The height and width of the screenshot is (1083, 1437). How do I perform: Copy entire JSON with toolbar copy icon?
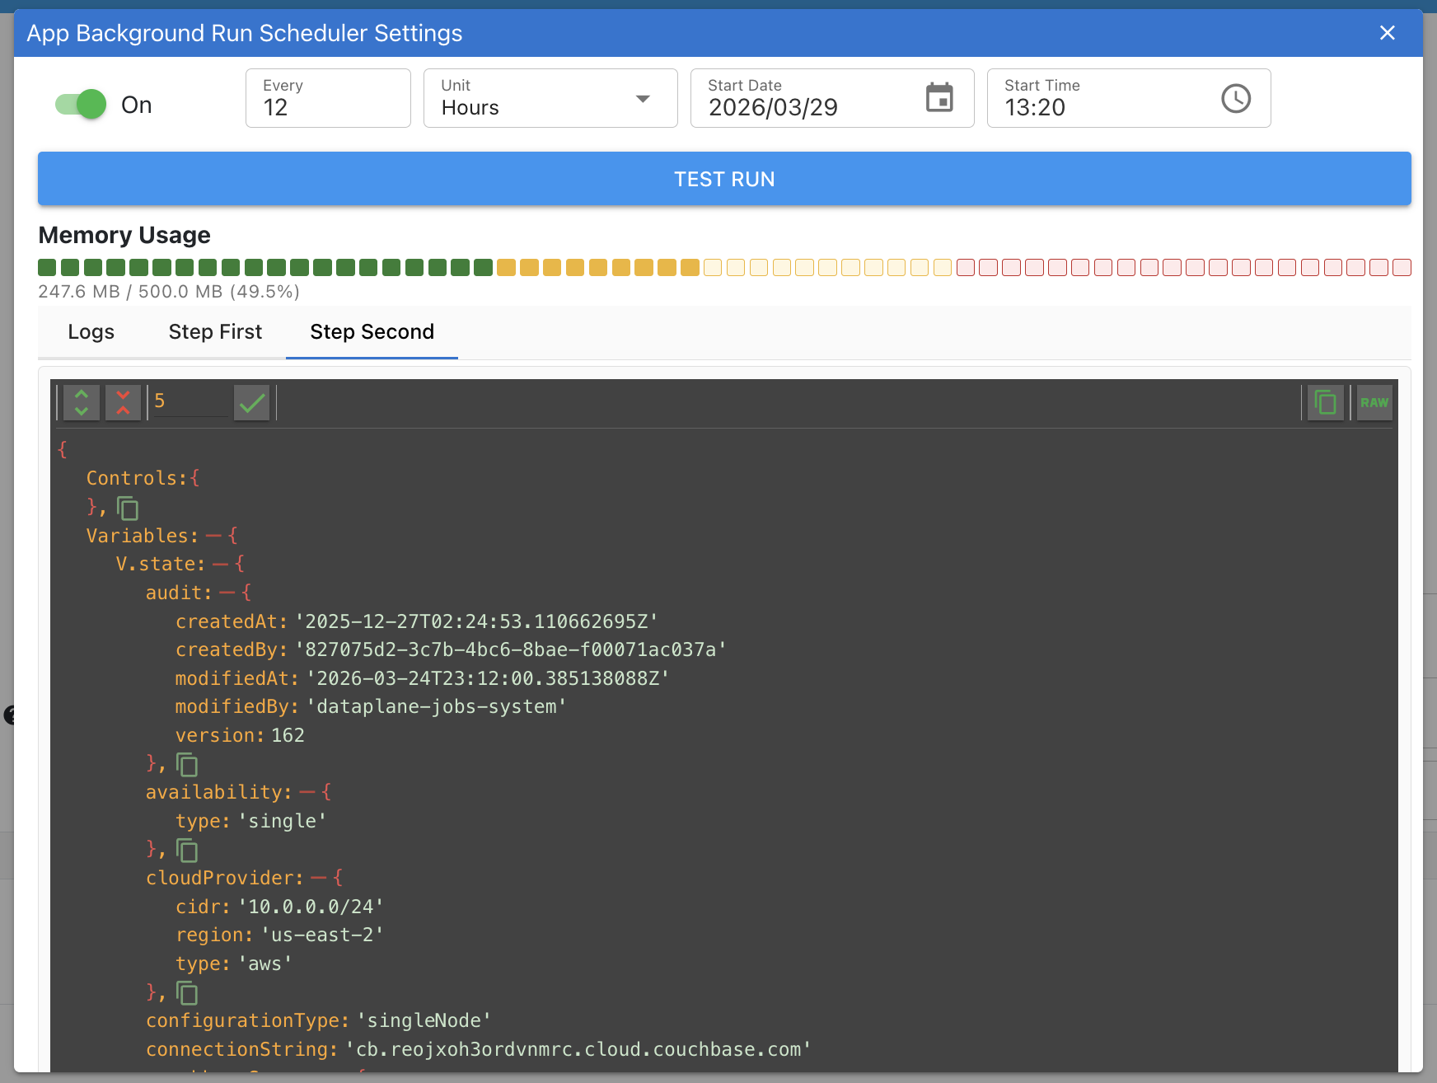click(x=1326, y=402)
